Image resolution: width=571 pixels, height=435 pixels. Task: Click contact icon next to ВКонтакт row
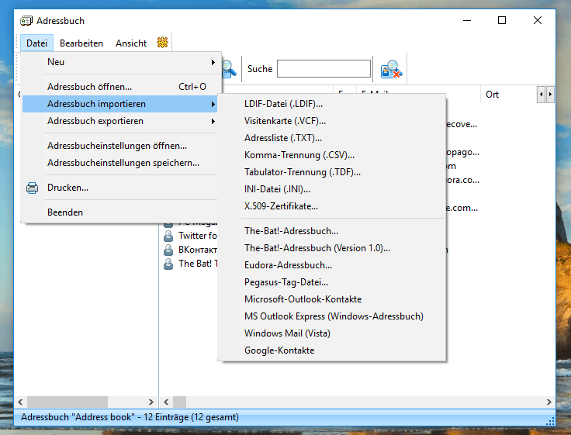168,250
